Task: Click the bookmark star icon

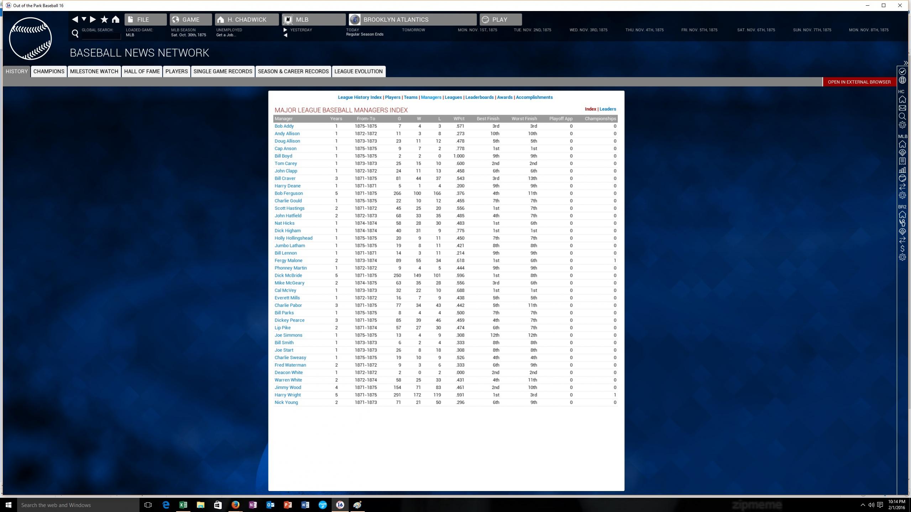Action: (104, 20)
